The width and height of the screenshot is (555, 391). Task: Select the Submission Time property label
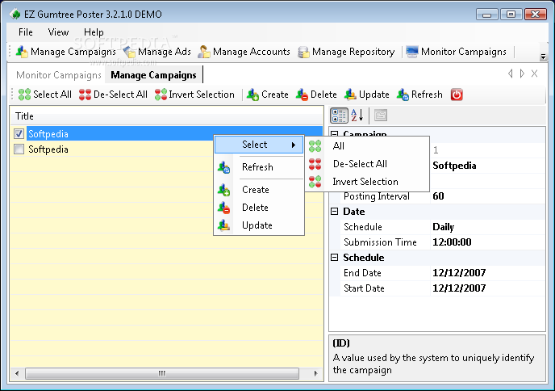coord(380,242)
